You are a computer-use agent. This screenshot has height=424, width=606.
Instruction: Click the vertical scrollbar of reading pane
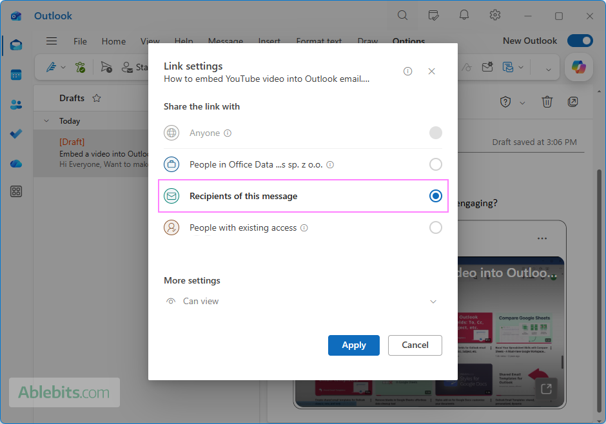pyautogui.click(x=599, y=291)
